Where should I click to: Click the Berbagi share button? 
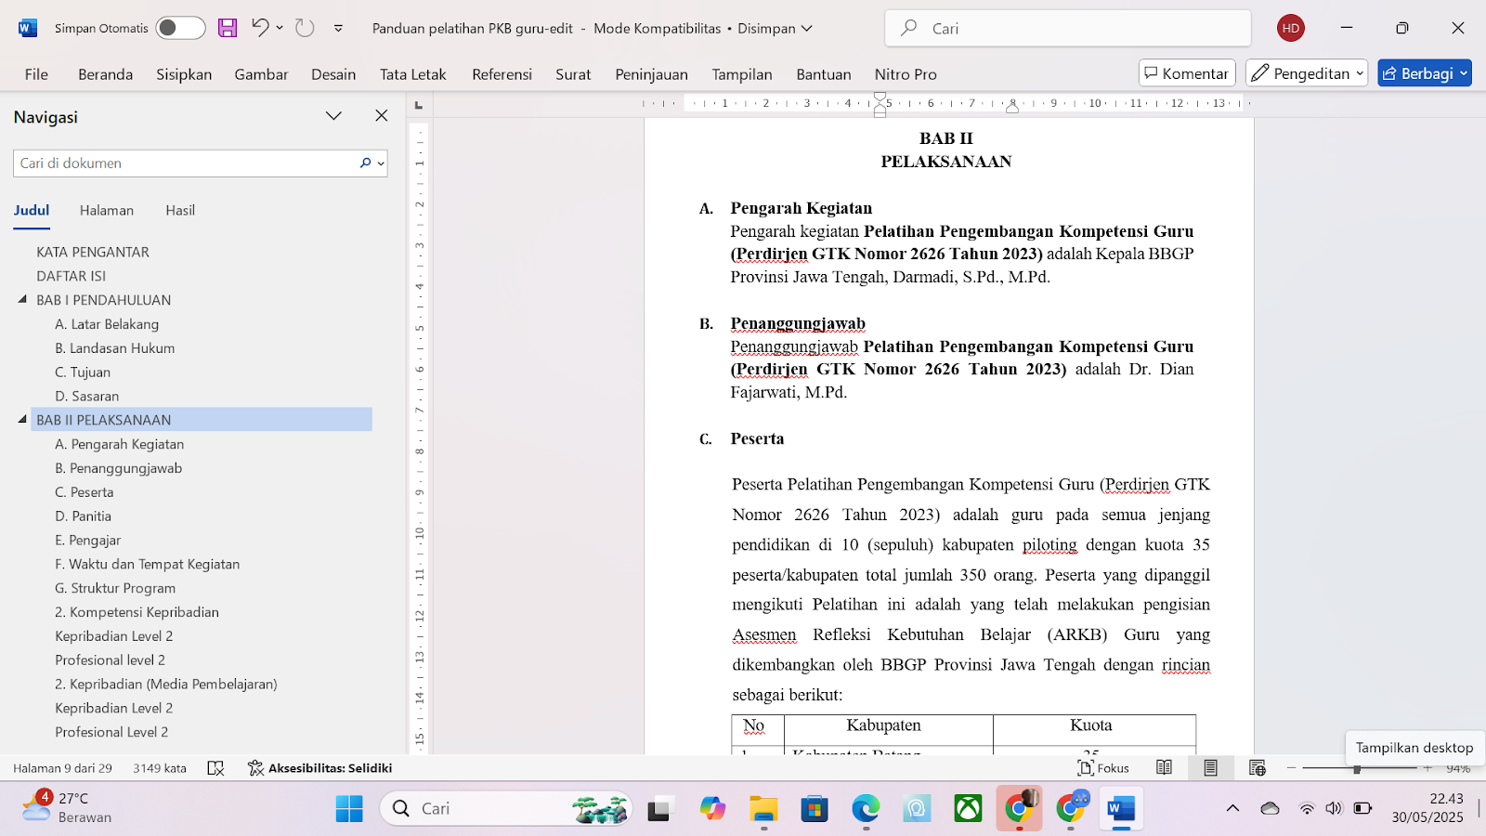1425,73
